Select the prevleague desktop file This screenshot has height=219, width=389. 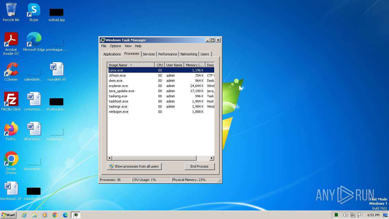(x=57, y=44)
